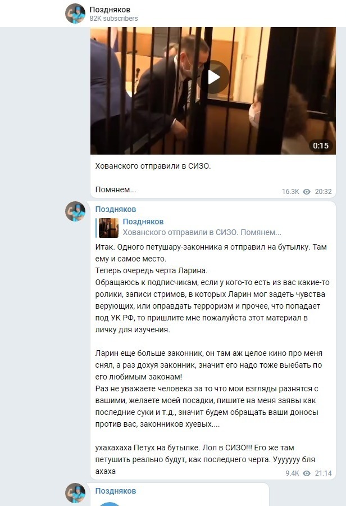Open the 20:32 timestamp link

(323, 192)
